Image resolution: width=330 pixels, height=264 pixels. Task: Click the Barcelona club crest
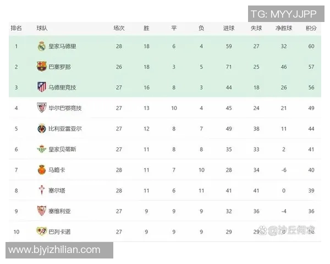tap(42, 67)
